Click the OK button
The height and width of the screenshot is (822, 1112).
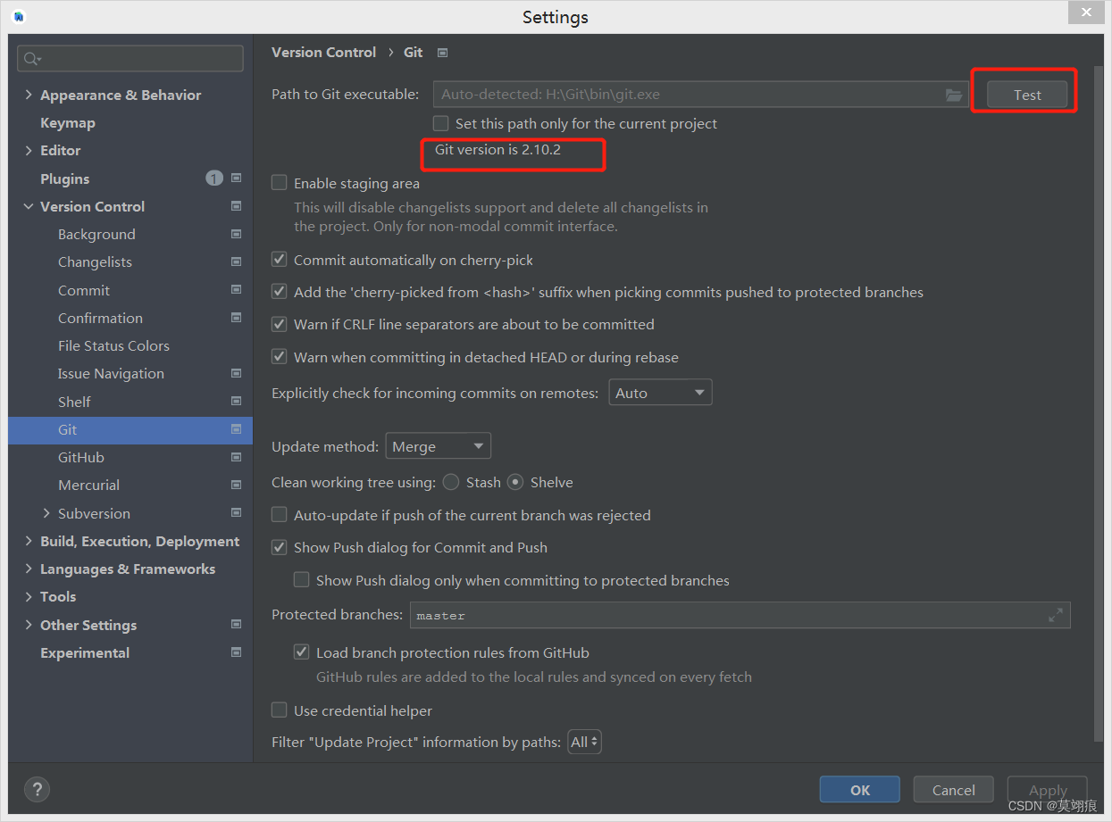coord(860,790)
